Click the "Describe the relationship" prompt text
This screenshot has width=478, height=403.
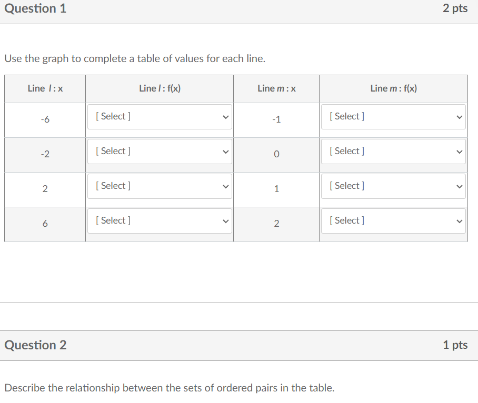[169, 388]
